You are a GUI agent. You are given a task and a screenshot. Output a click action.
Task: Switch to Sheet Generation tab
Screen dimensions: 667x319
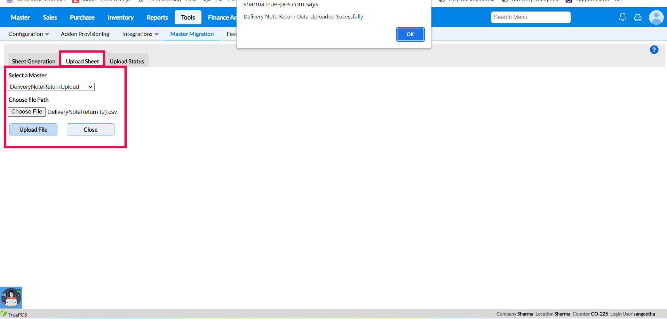34,61
